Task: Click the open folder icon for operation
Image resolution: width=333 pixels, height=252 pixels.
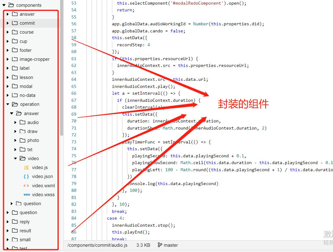Action: point(15,104)
